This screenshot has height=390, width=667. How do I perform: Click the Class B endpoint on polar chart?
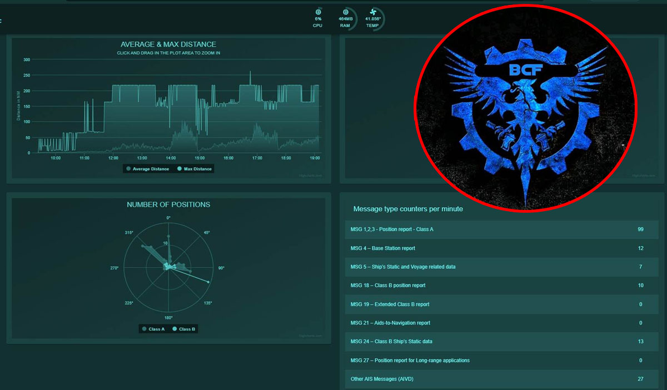[x=208, y=282]
